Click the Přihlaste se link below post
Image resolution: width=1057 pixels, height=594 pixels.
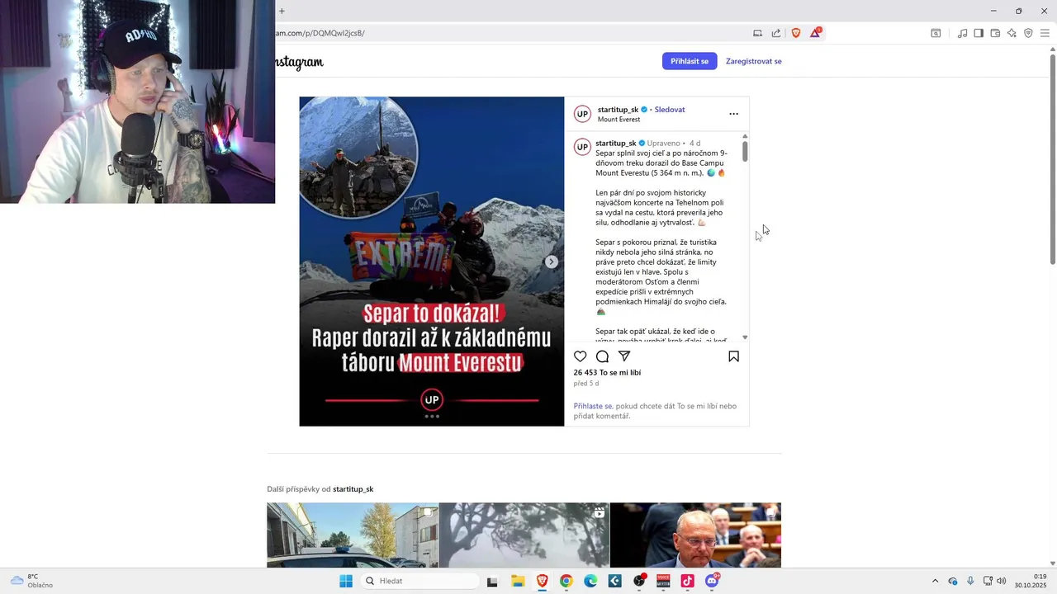click(593, 406)
